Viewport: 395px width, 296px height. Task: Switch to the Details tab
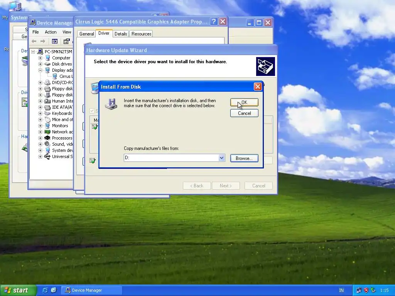coord(121,34)
